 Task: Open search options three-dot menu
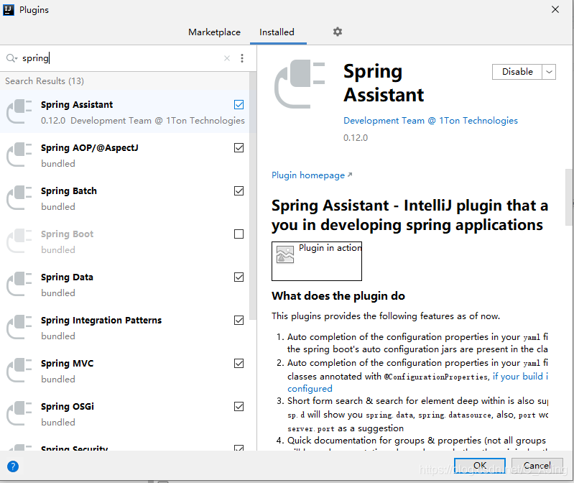(x=242, y=58)
